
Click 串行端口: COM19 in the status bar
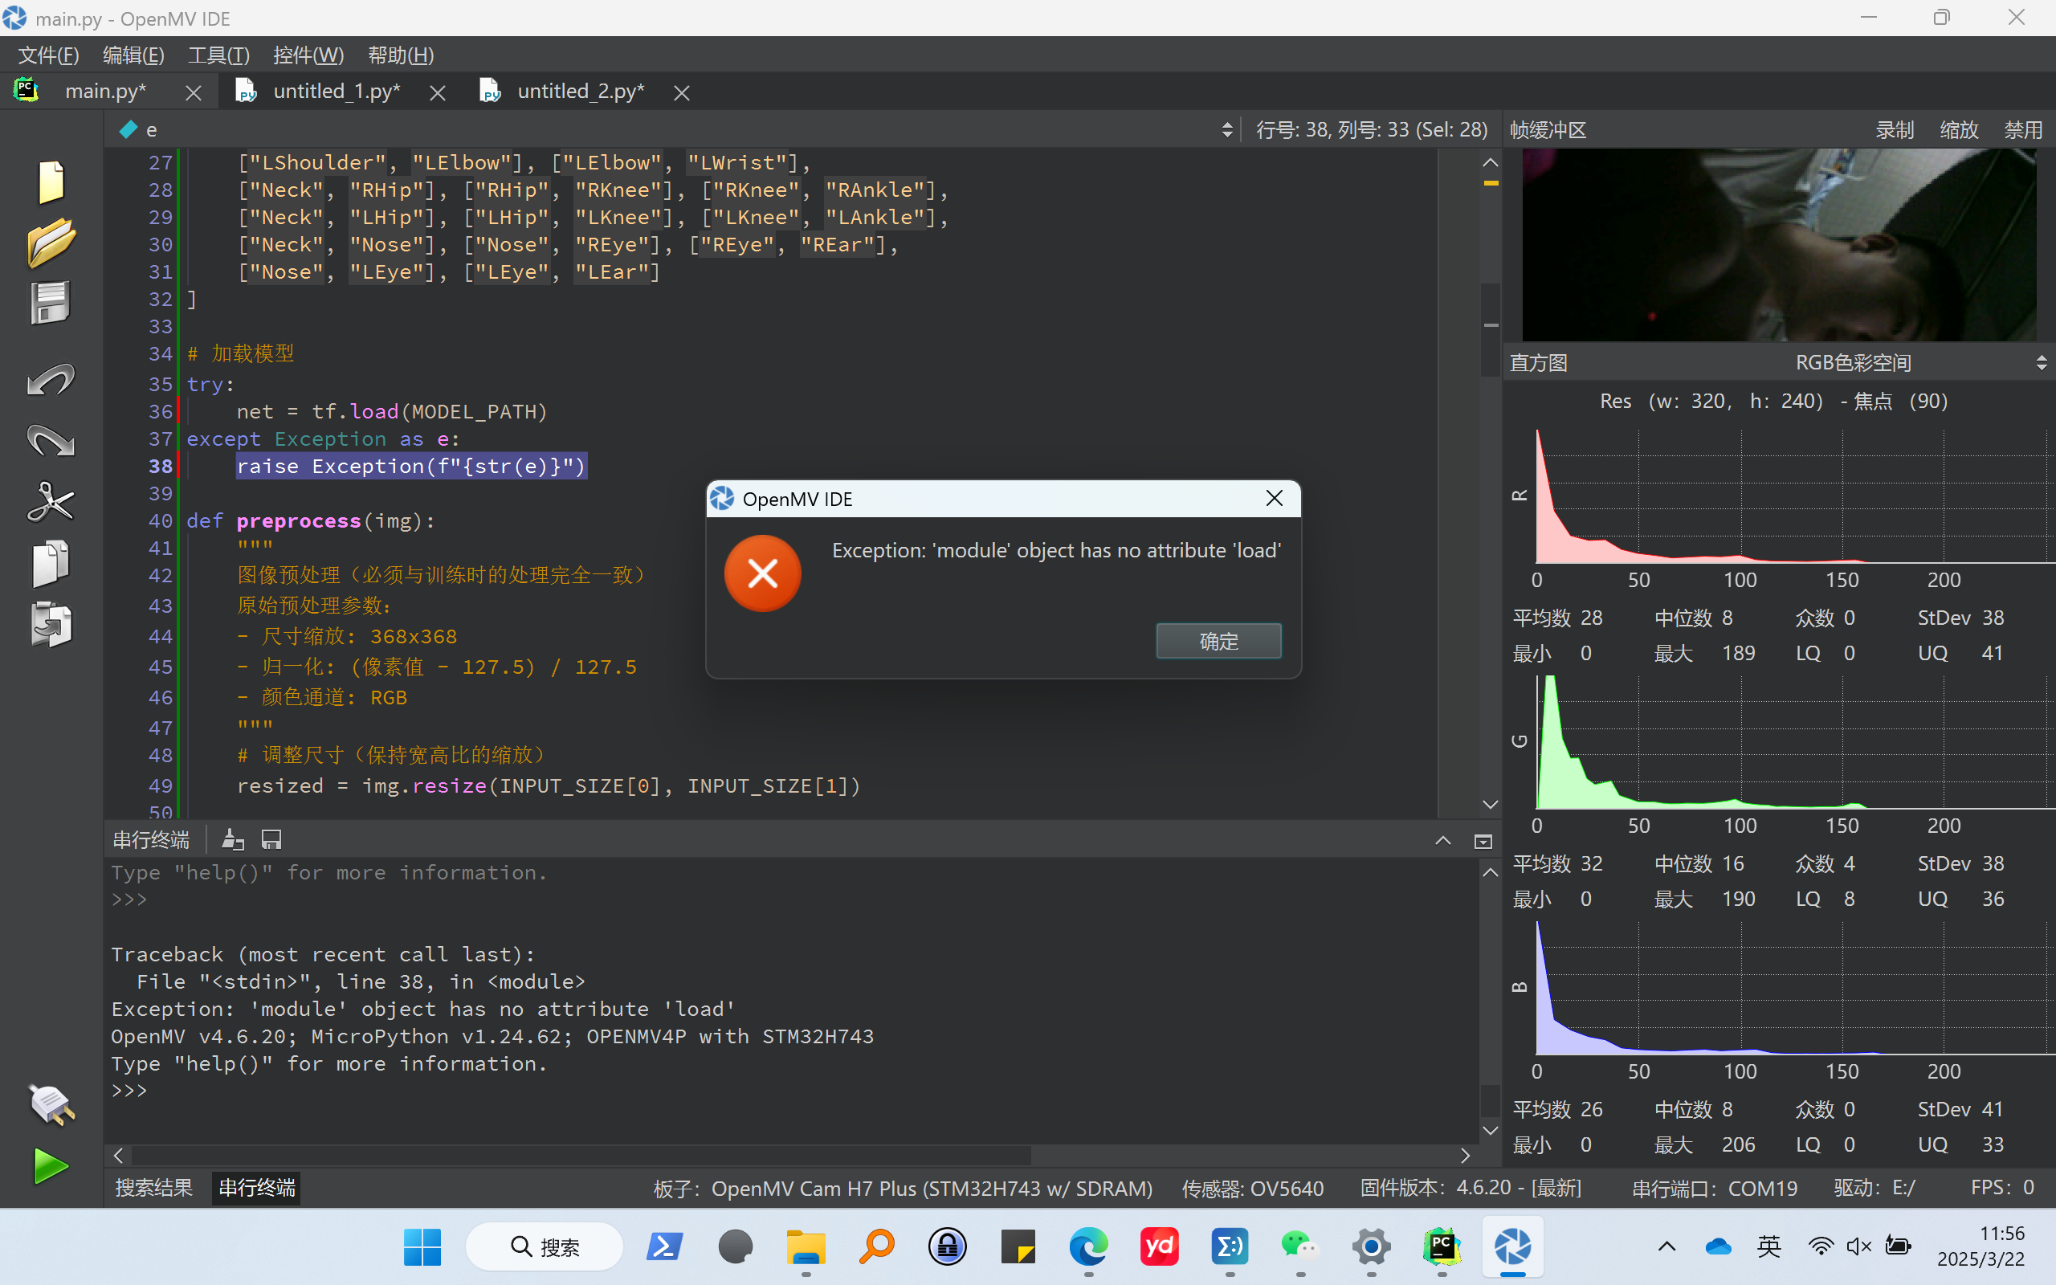1715,1187
